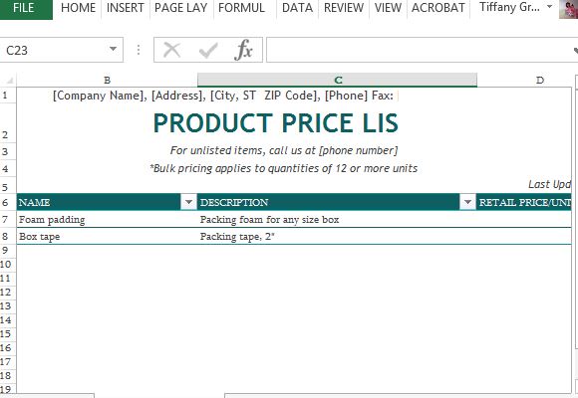Switch to the INSERT ribbon tab
Image resolution: width=578 pixels, height=398 pixels.
125,8
